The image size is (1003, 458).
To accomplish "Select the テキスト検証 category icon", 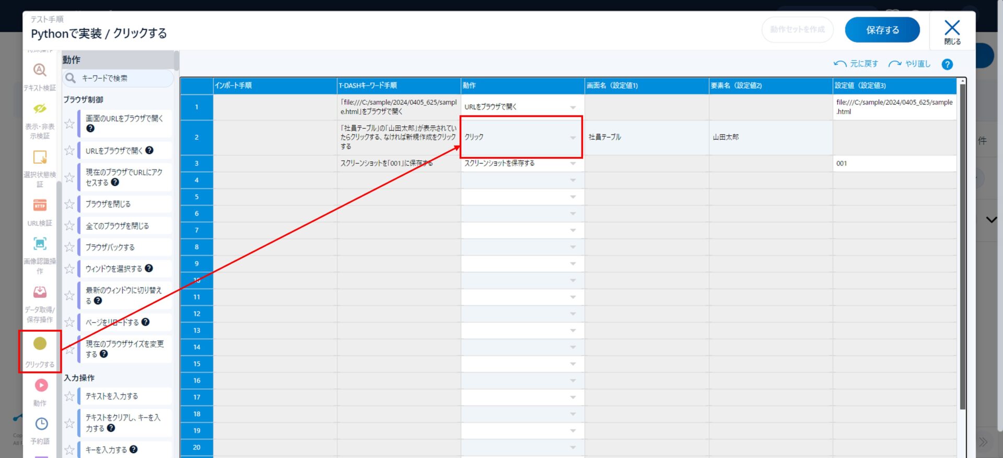I will (x=40, y=70).
